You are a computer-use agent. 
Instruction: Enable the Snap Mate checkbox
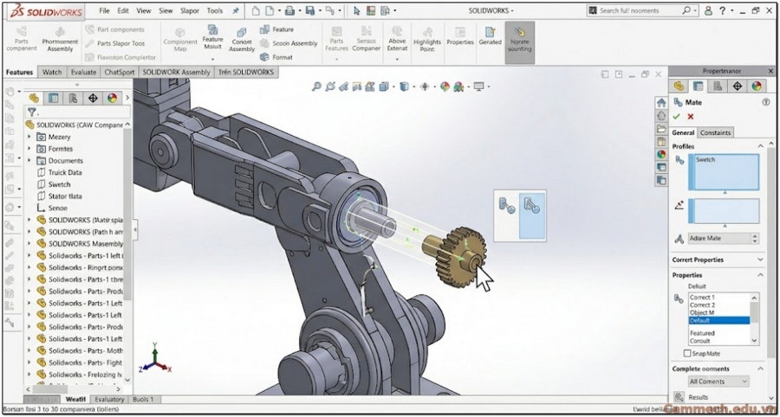[687, 354]
